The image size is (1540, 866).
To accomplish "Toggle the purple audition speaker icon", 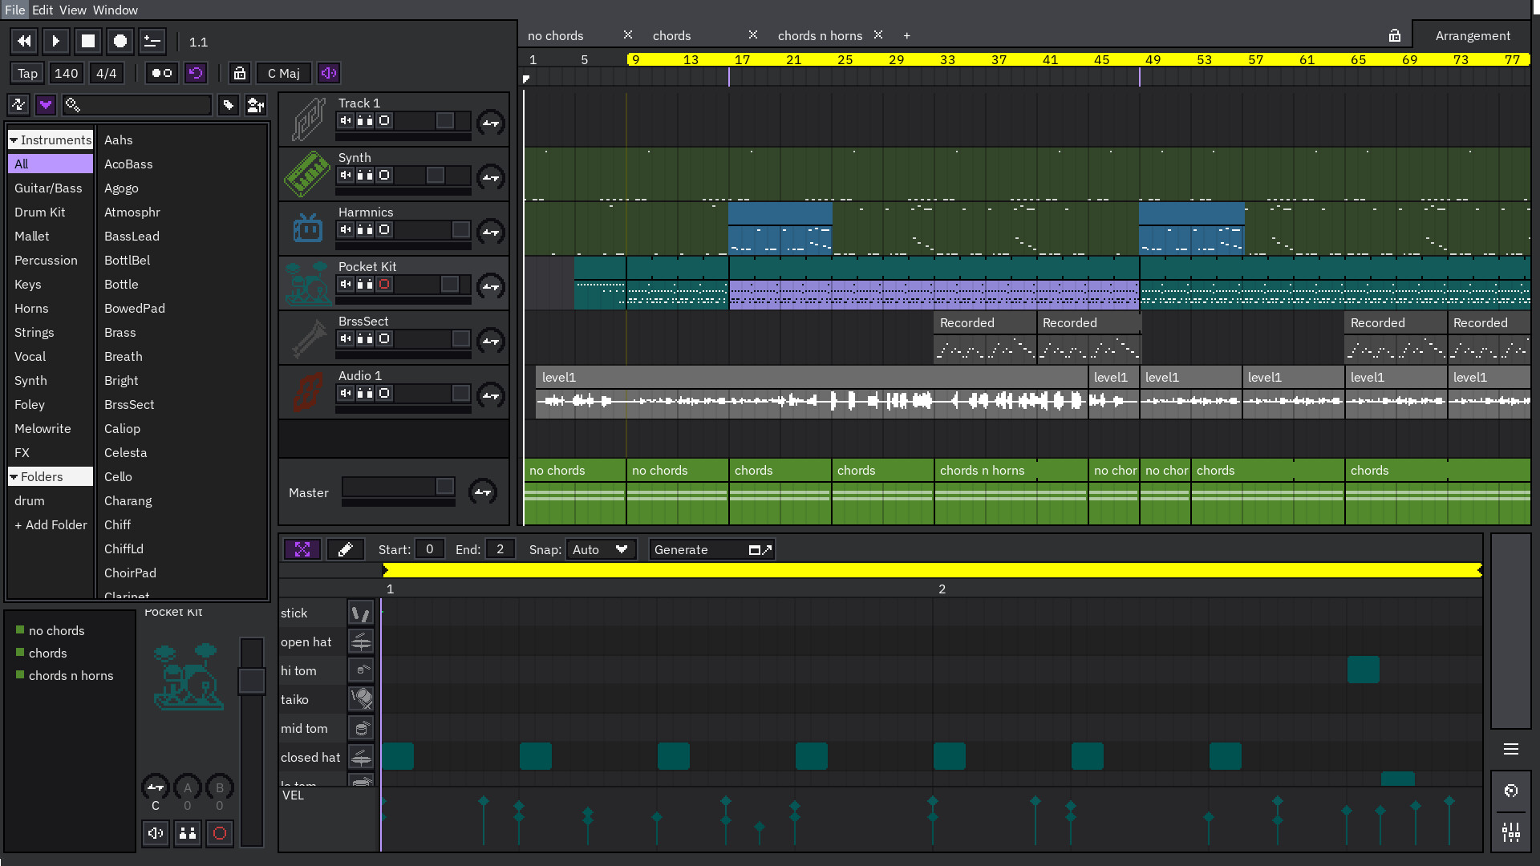I will [329, 73].
